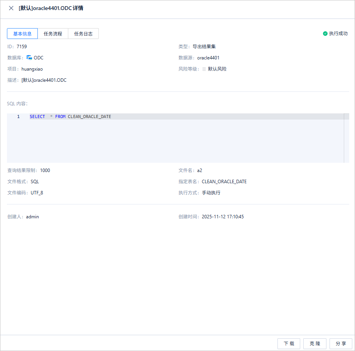The image size is (355, 351).
Task: Click the oracle4401 data source value
Action: 208,58
